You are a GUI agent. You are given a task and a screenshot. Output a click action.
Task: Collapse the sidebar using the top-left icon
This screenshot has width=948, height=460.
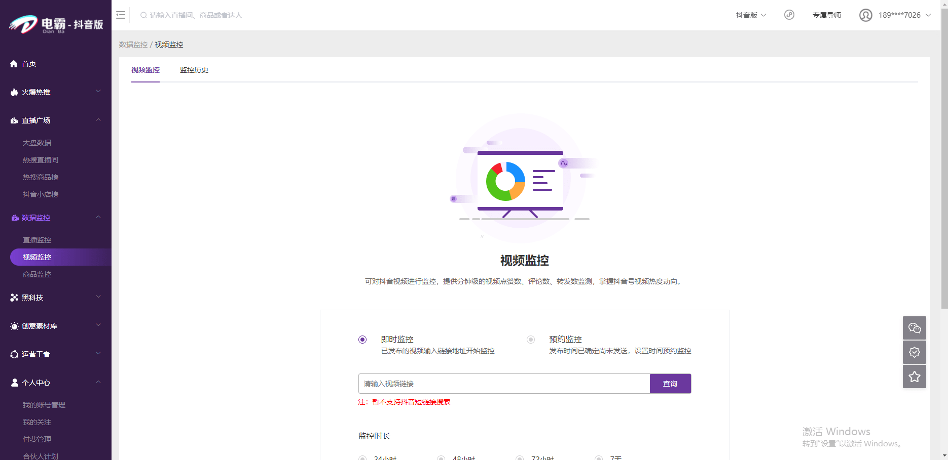tap(120, 15)
